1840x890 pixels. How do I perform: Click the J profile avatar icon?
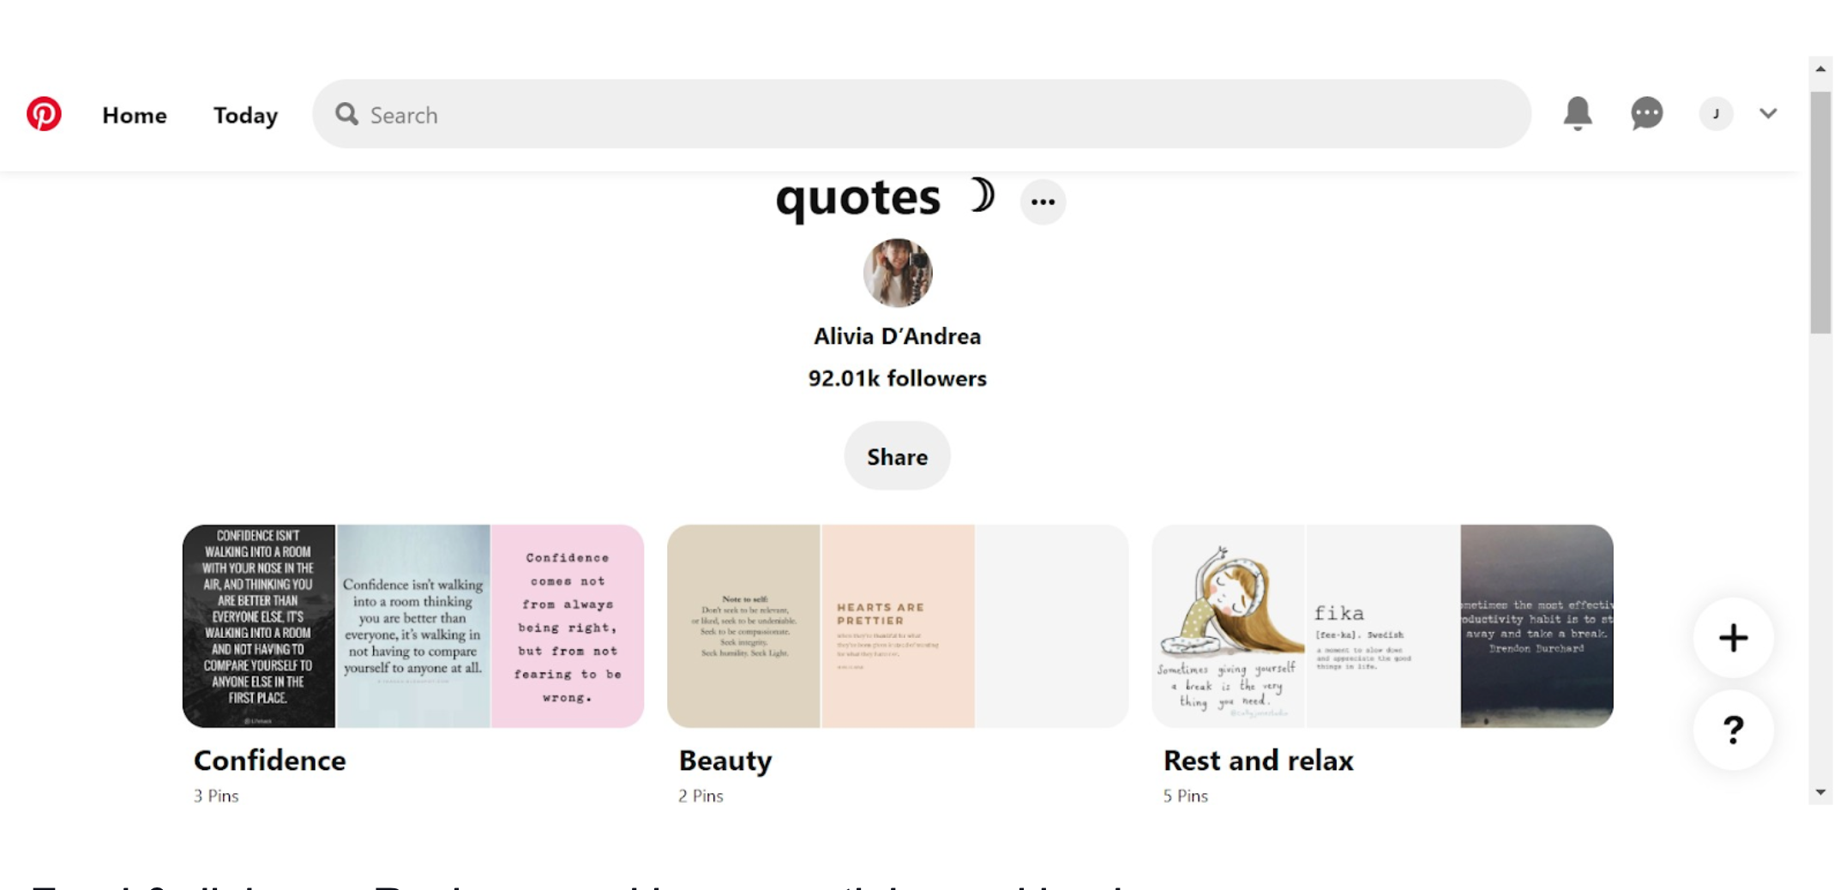pyautogui.click(x=1716, y=114)
